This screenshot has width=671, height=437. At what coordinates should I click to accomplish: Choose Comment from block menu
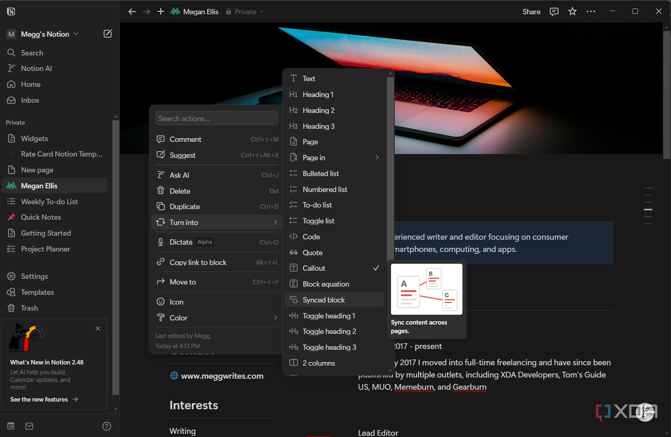click(216, 139)
